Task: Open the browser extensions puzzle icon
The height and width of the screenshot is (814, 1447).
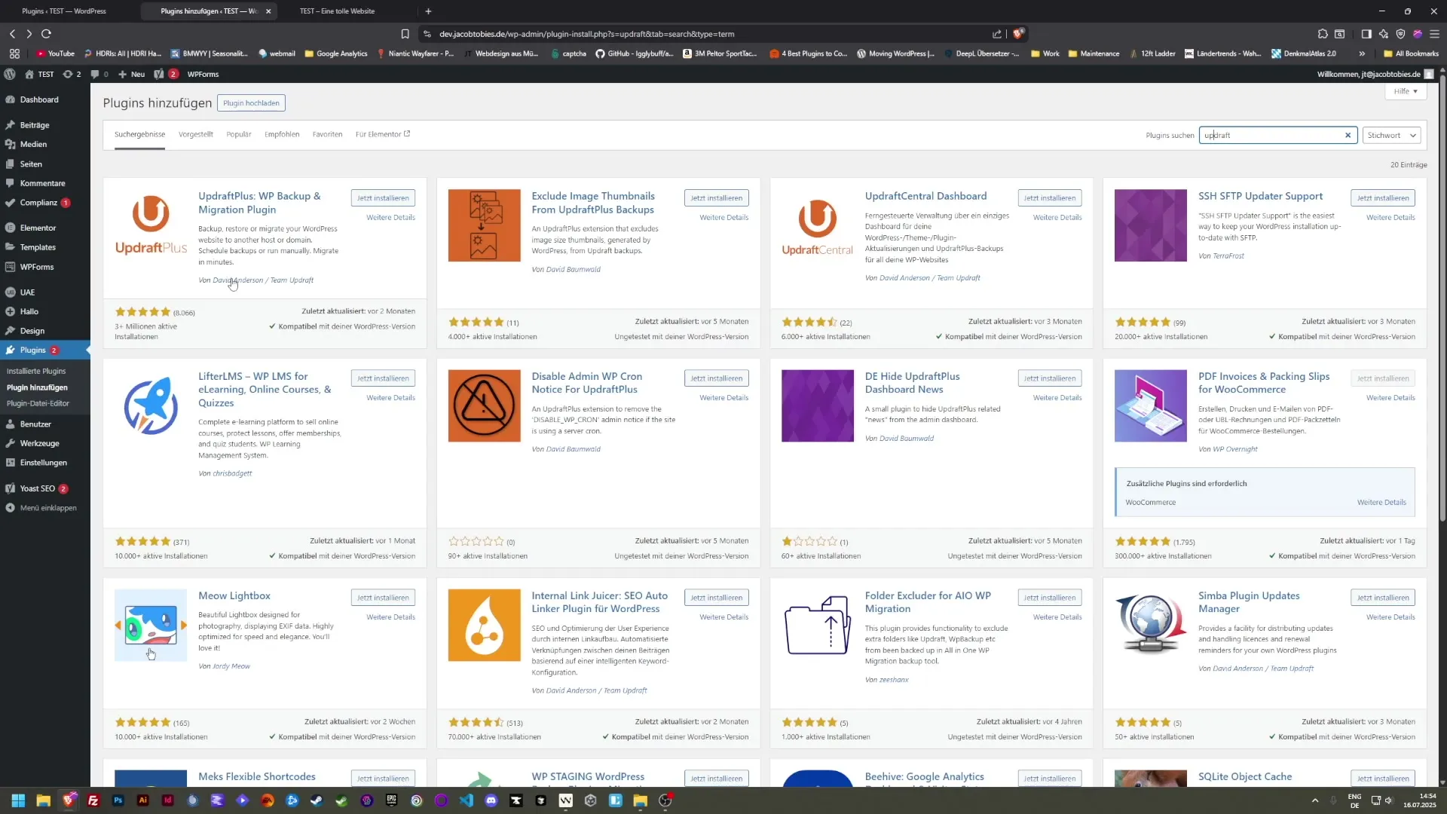Action: pos(1323,34)
